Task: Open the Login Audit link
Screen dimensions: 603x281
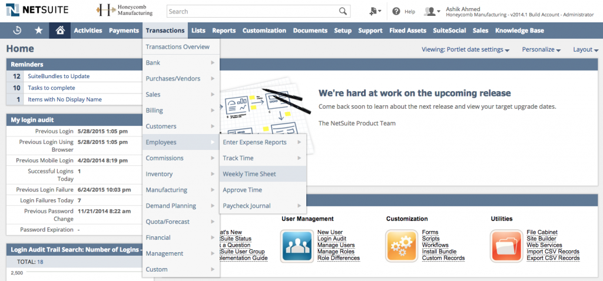Action: pos(332,239)
